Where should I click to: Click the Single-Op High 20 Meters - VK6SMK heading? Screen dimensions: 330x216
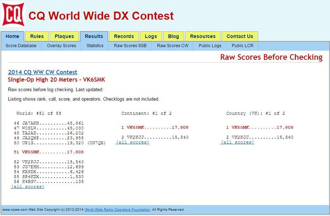pos(56,80)
